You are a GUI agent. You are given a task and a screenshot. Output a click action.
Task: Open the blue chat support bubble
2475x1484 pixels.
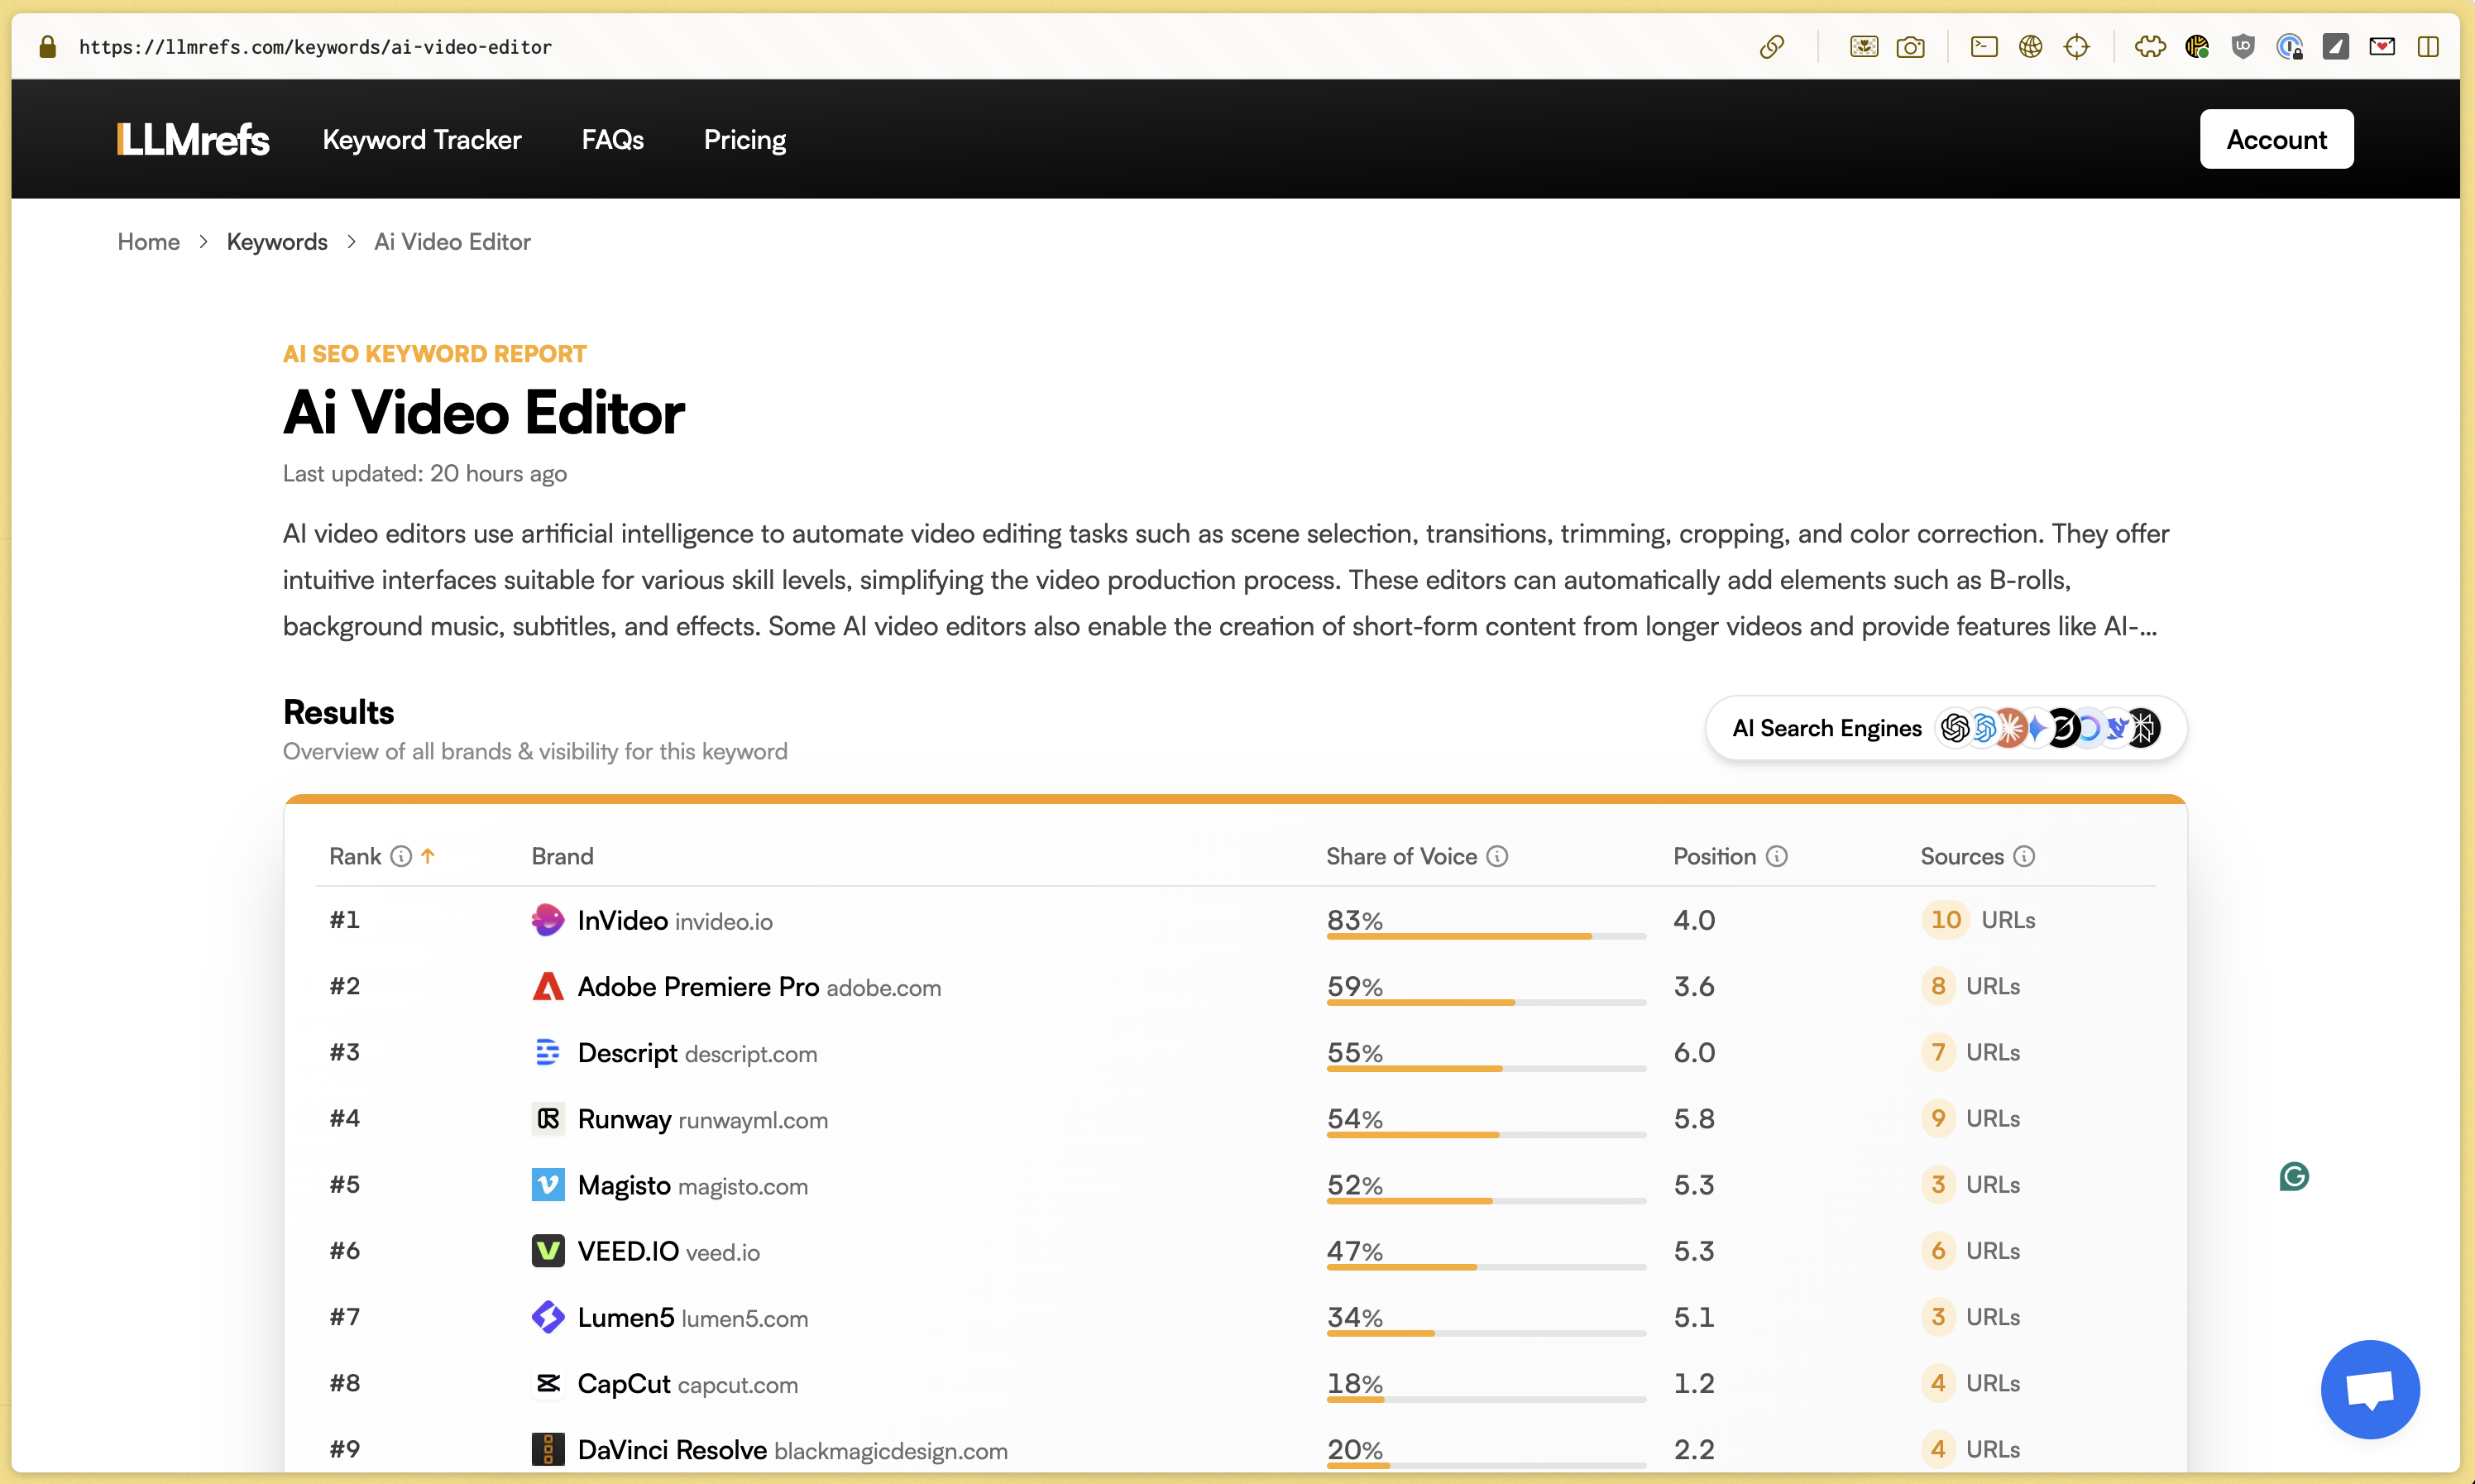pyautogui.click(x=2370, y=1389)
